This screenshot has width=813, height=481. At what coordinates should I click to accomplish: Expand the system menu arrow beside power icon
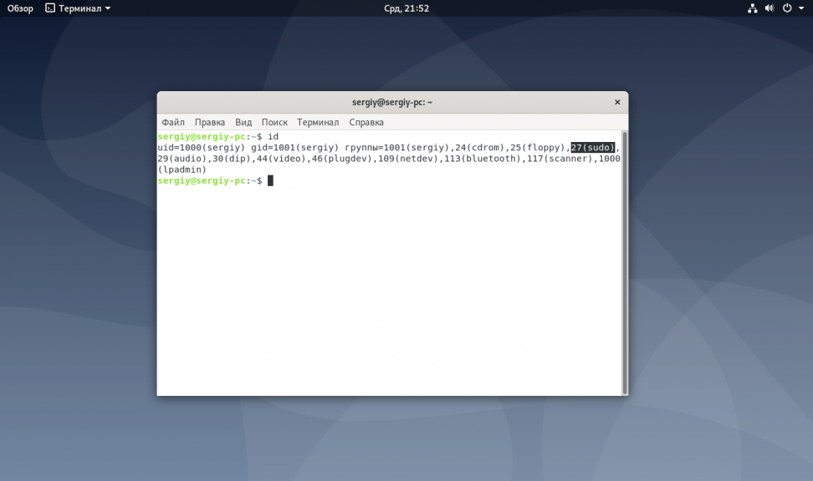800,8
